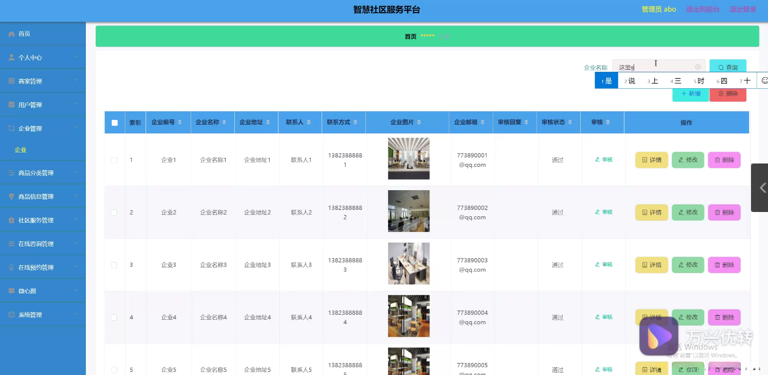Expand 商品信息管理 sidebar menu
The width and height of the screenshot is (768, 375).
(43, 196)
